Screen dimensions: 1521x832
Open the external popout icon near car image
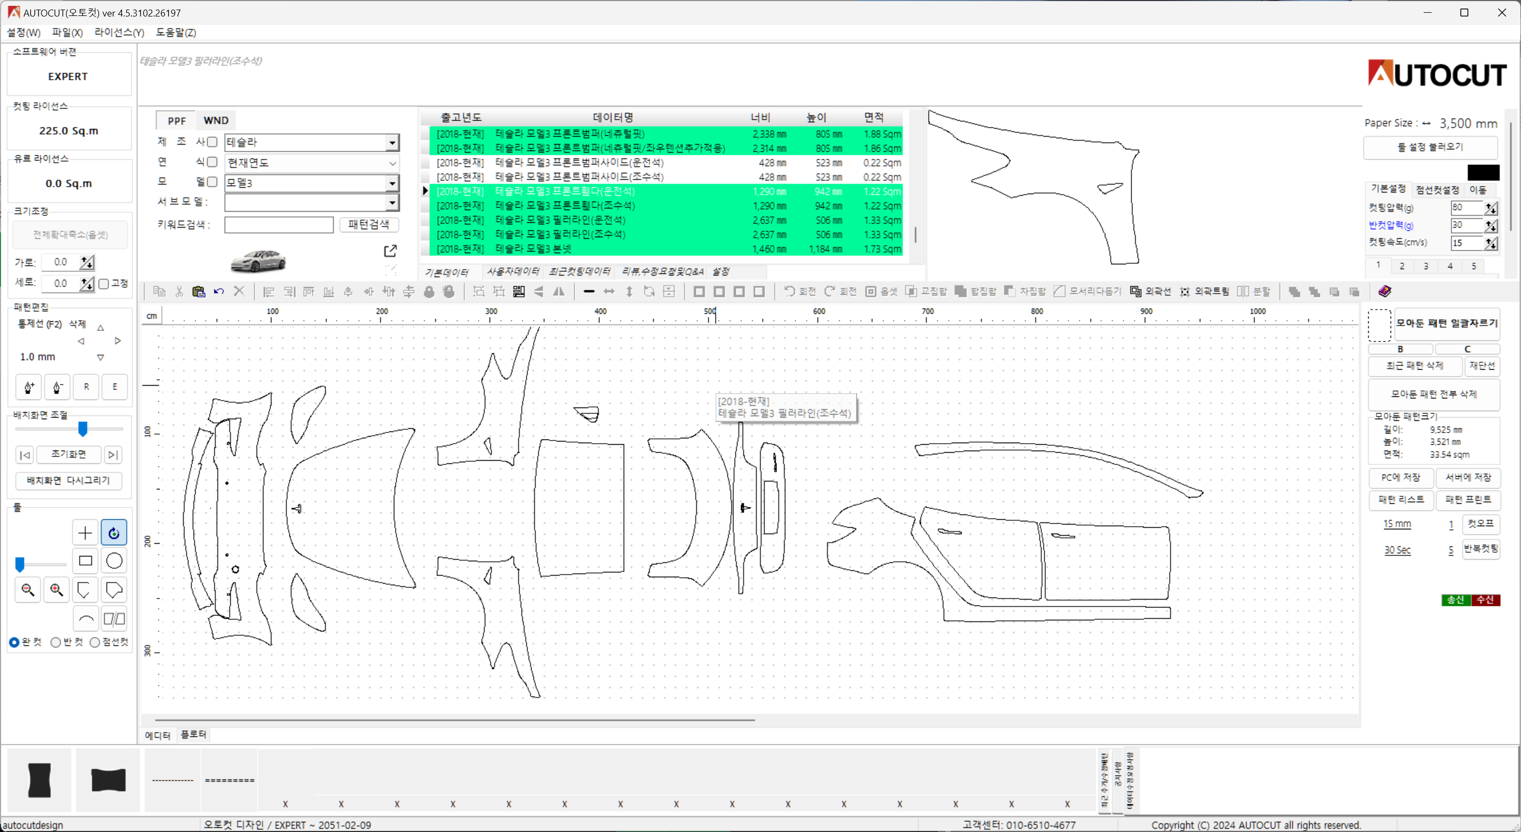(x=390, y=251)
